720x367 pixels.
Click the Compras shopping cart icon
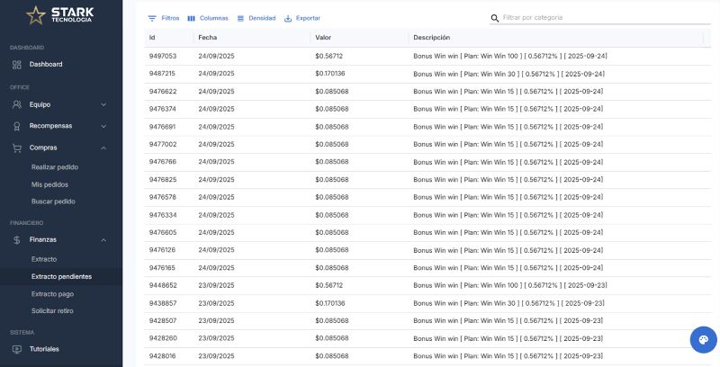pyautogui.click(x=17, y=148)
